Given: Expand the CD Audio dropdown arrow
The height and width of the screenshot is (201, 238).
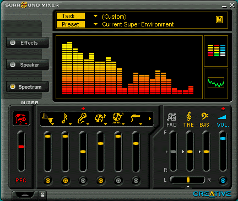Looking at the screenshot, I should click(x=106, y=124).
